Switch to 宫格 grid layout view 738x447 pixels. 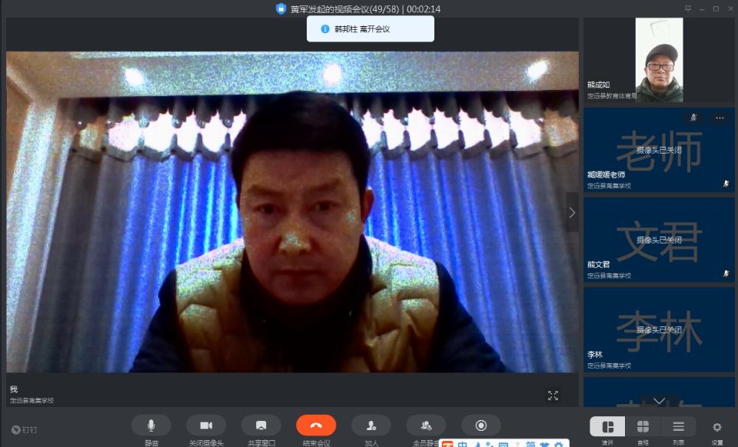643,427
